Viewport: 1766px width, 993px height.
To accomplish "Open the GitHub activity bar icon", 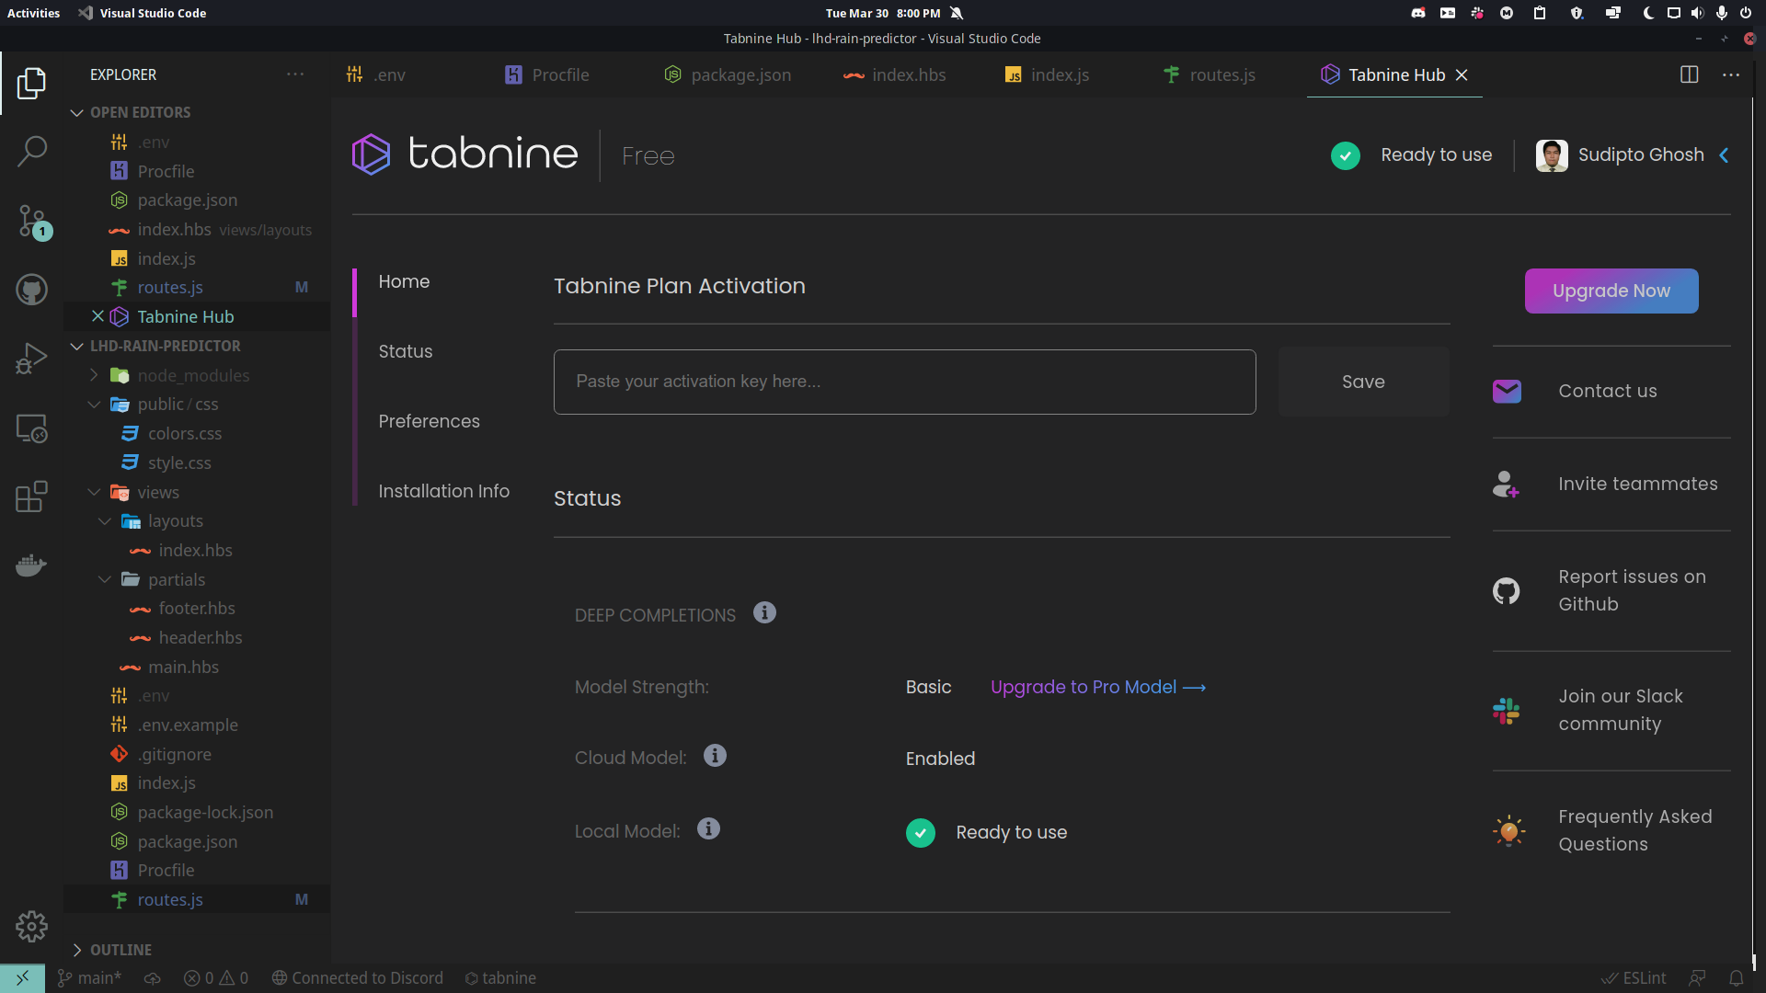I will 31,290.
